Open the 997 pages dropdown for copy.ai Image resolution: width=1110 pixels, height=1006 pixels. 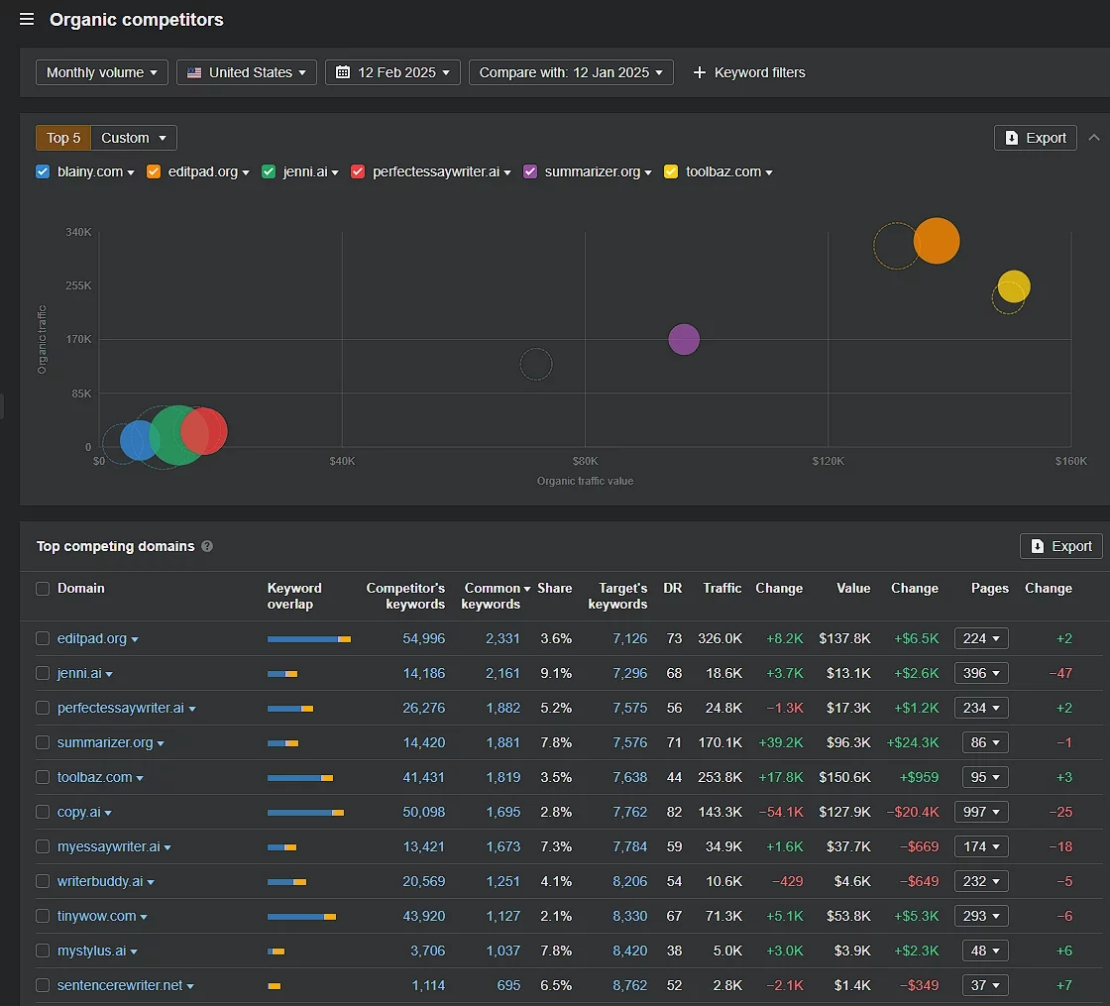(x=980, y=812)
